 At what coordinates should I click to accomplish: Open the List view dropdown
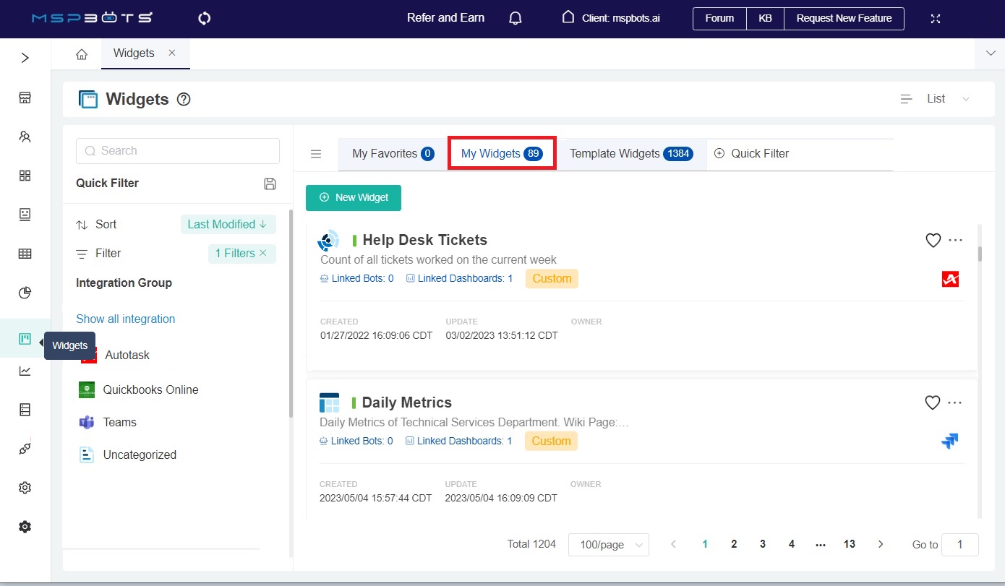[936, 99]
